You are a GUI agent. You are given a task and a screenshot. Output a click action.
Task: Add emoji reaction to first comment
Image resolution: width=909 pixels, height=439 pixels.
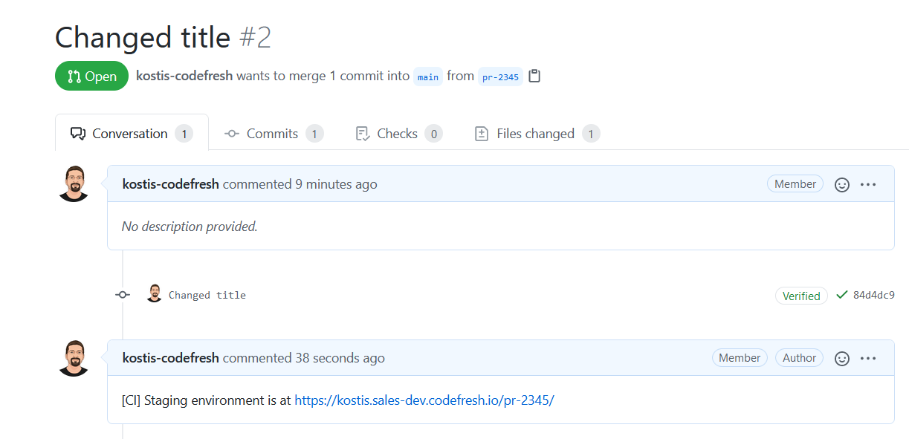842,185
